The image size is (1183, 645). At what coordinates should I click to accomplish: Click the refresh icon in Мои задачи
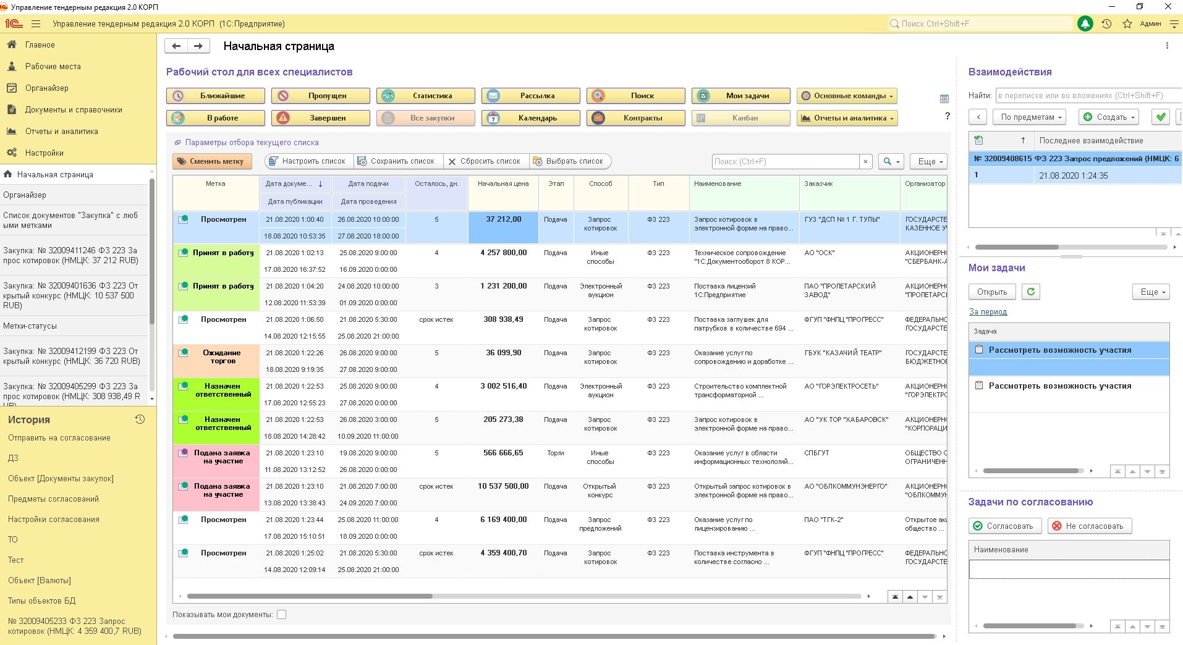coord(1030,292)
